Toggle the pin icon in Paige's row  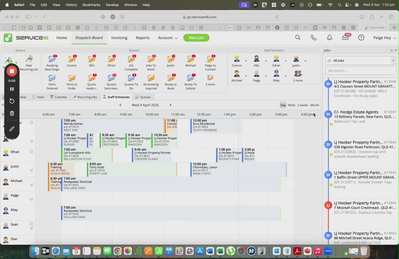click(31, 199)
